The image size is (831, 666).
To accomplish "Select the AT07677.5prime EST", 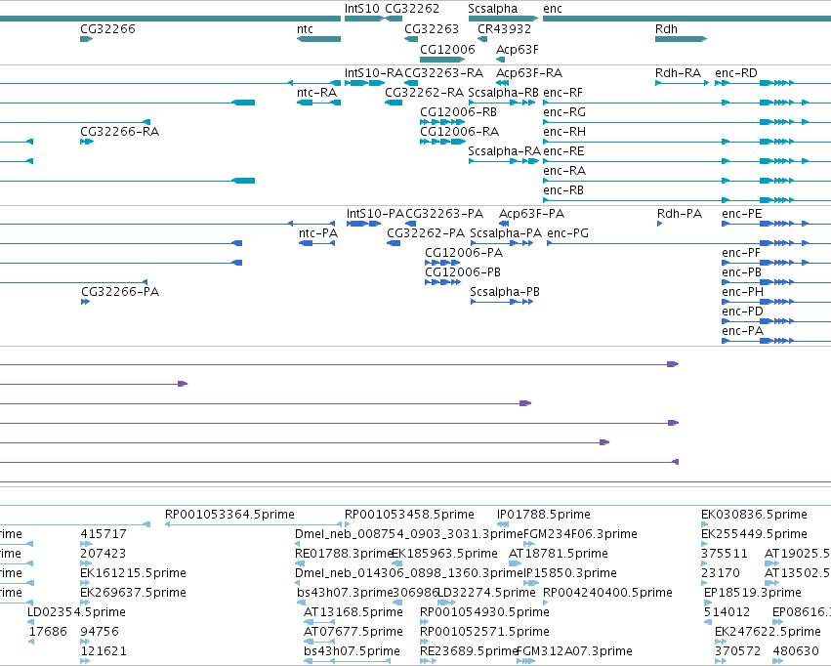I will pyautogui.click(x=317, y=643).
